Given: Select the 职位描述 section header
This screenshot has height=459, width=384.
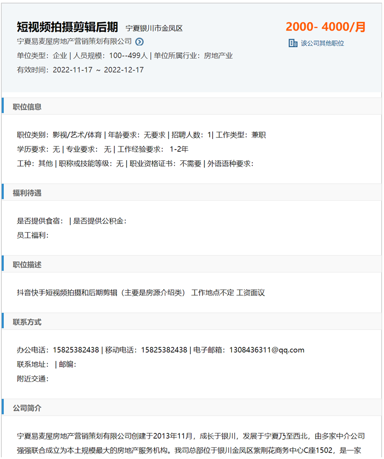Looking at the screenshot, I should tap(27, 265).
